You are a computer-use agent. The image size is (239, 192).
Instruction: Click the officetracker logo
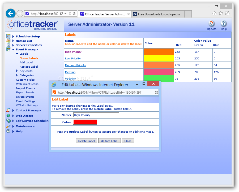pos(32,25)
